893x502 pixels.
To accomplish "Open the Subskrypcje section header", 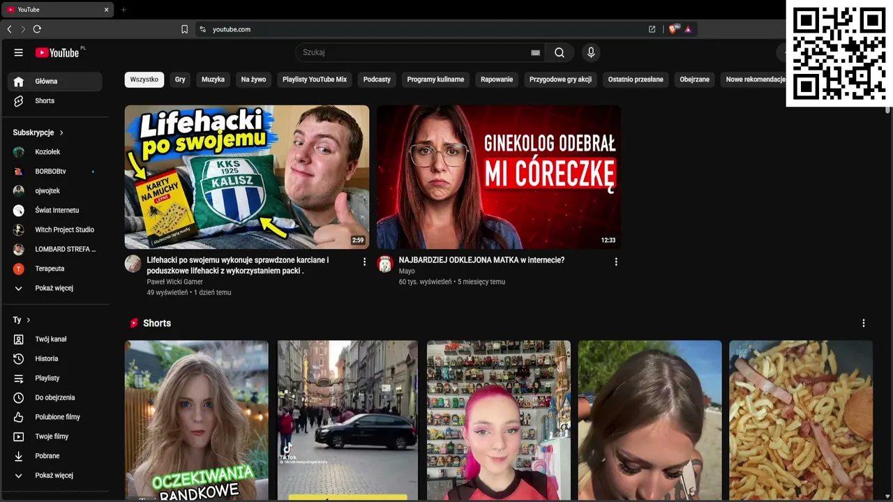I will click(x=38, y=132).
